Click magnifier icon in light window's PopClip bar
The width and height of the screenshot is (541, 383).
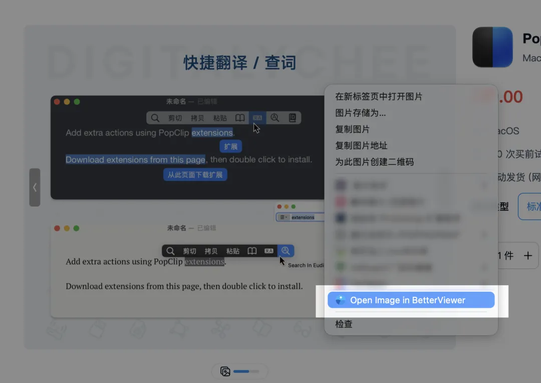point(170,251)
